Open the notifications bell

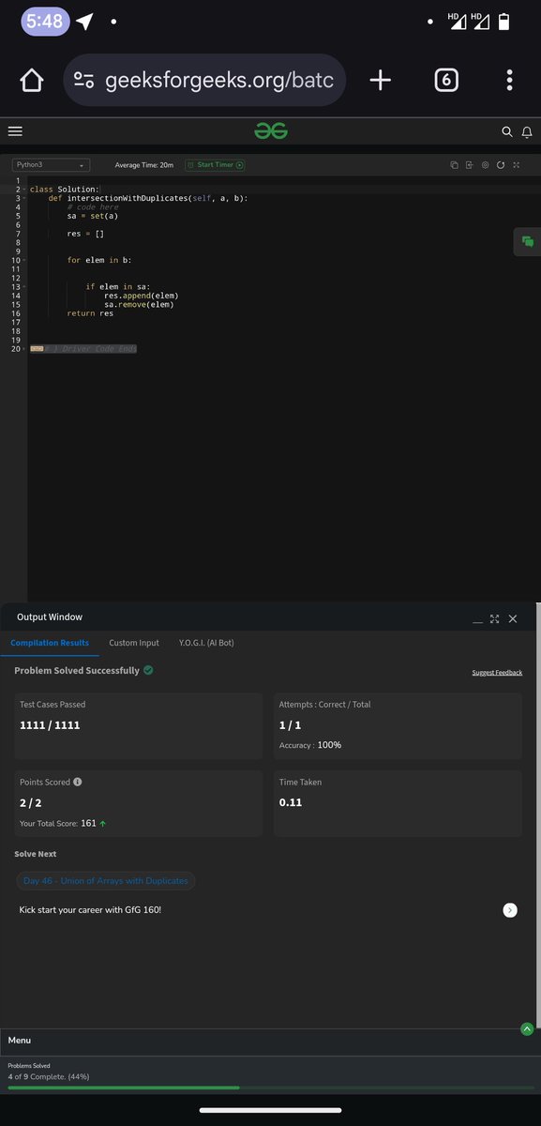(527, 132)
